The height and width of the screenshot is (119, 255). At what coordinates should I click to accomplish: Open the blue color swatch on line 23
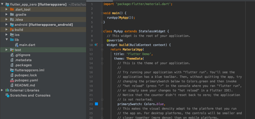click(96, 104)
